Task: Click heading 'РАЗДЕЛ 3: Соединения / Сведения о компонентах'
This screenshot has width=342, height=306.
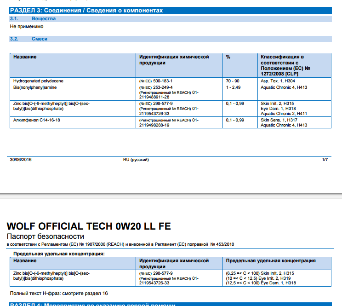Action: 86,11
